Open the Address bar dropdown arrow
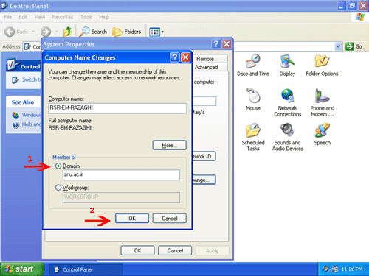This screenshot has width=369, height=276. point(339,46)
